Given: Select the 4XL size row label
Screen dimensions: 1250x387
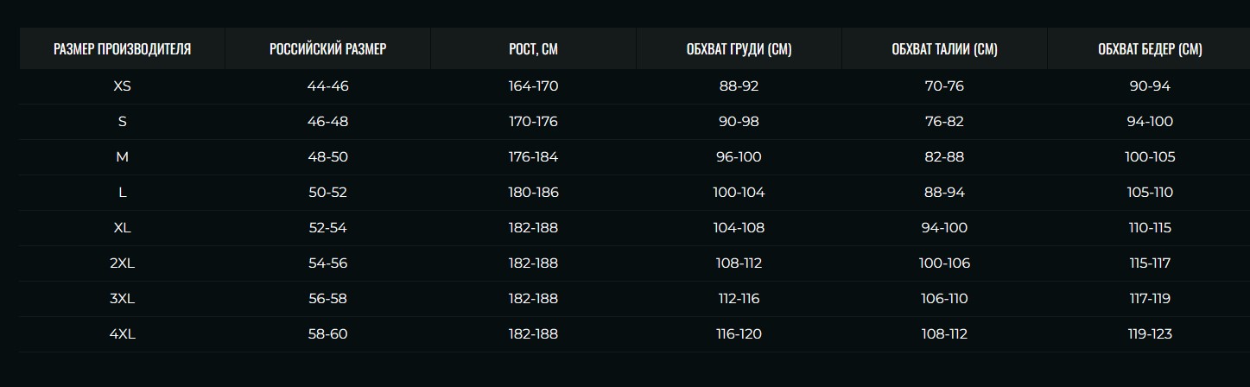Looking at the screenshot, I should pyautogui.click(x=122, y=333).
